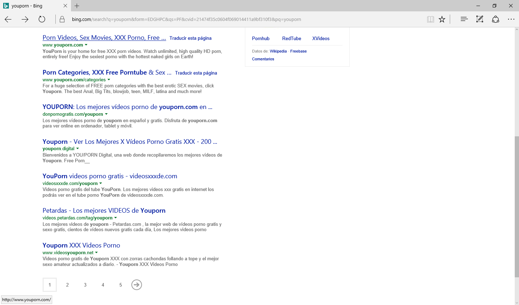Select current results page 1
The image size is (519, 305).
tap(50, 285)
